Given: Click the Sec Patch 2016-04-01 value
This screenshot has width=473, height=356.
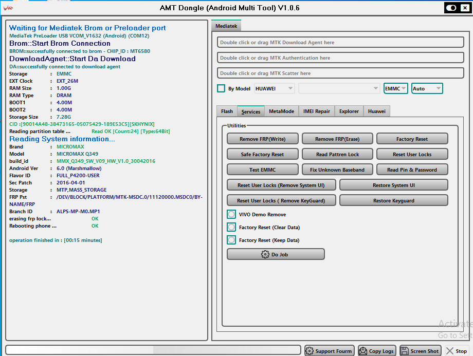Looking at the screenshot, I should pos(70,183).
